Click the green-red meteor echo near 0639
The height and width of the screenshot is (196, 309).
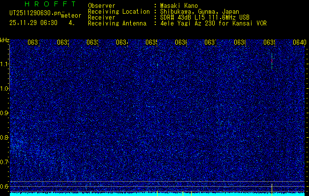pyautogui.click(x=272, y=61)
